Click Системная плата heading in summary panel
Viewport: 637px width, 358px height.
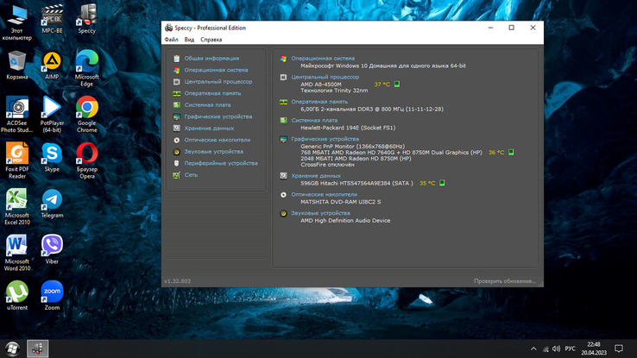click(314, 121)
